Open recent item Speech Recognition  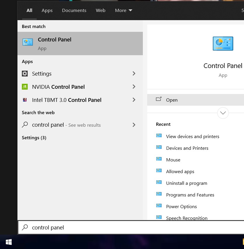(x=187, y=218)
